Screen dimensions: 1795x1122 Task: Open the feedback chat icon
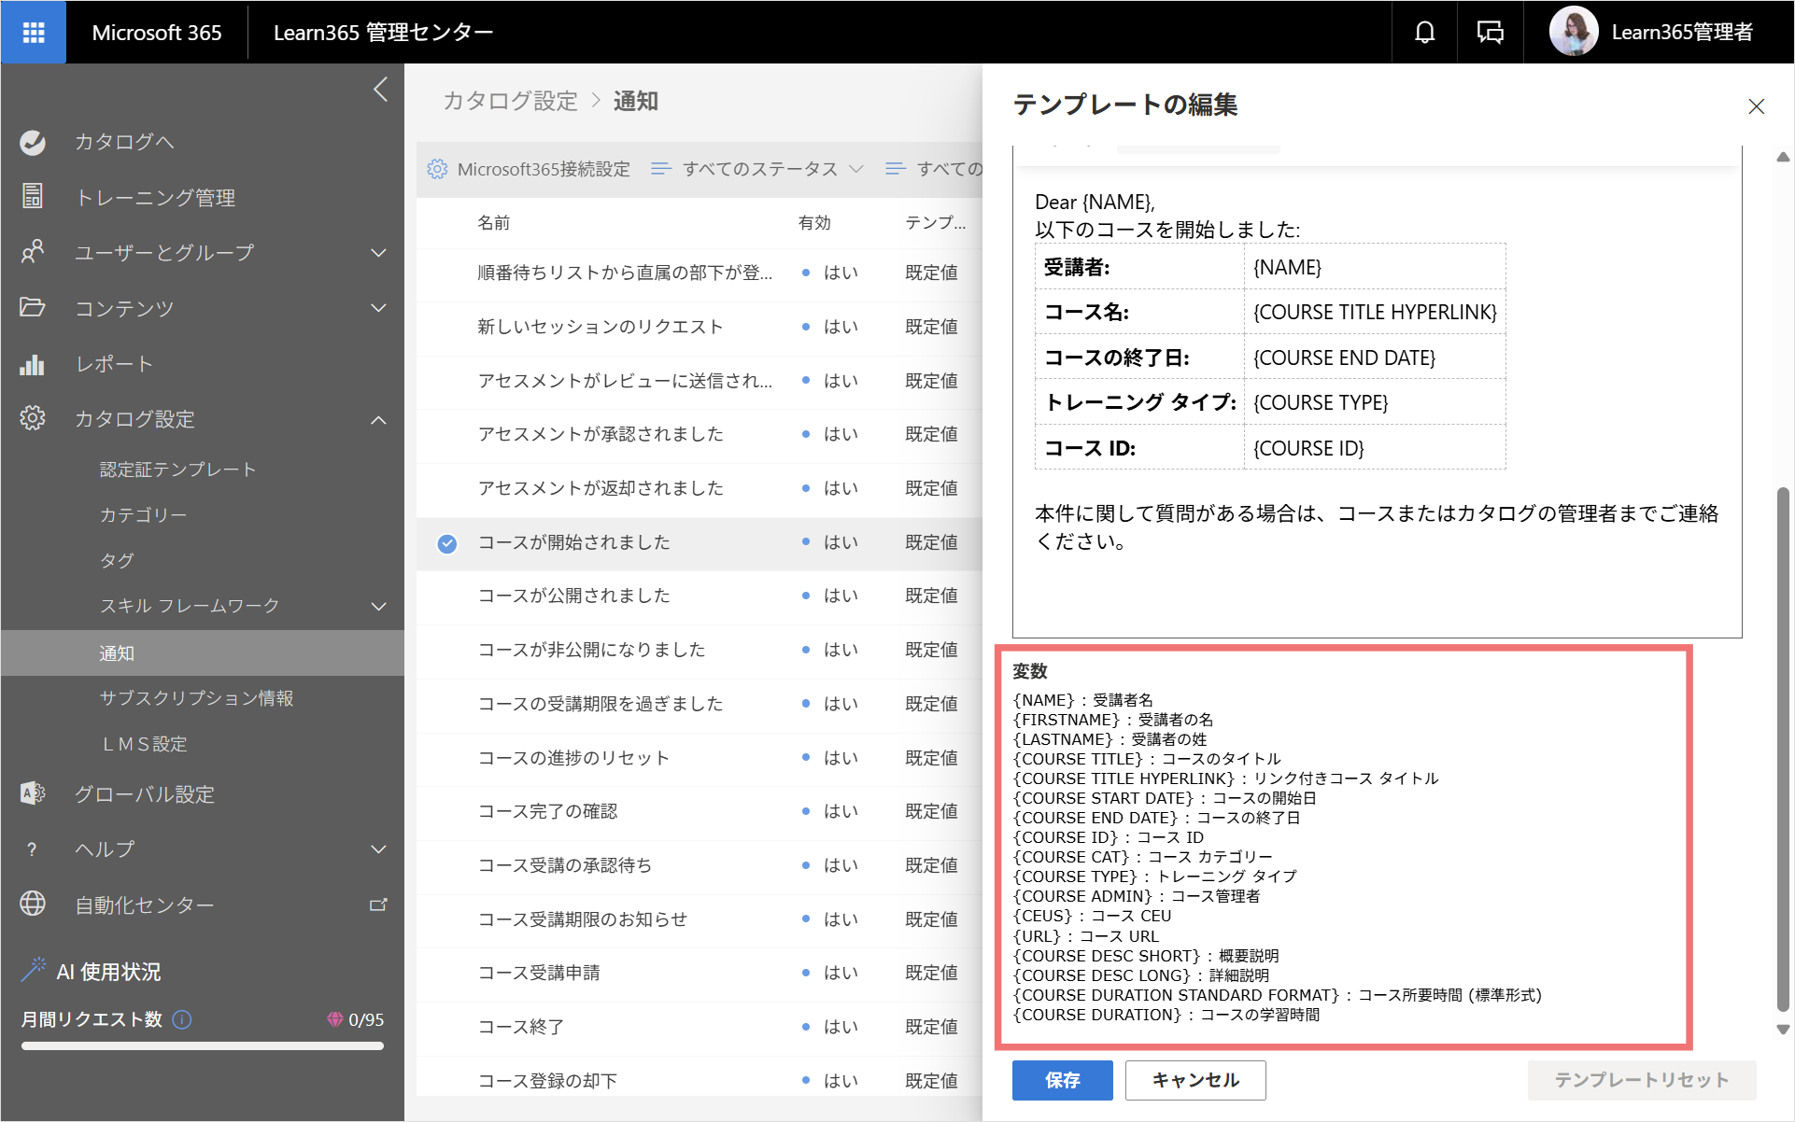point(1490,33)
